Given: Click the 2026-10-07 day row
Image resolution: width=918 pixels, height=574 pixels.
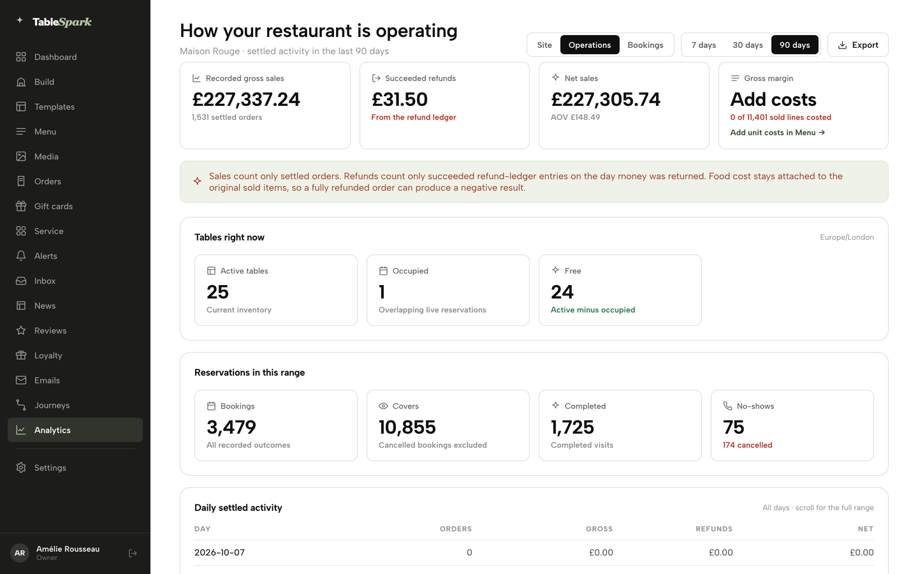Looking at the screenshot, I should pos(534,553).
